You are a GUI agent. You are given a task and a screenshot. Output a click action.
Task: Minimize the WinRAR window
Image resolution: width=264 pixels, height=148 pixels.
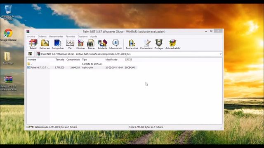click(206, 31)
